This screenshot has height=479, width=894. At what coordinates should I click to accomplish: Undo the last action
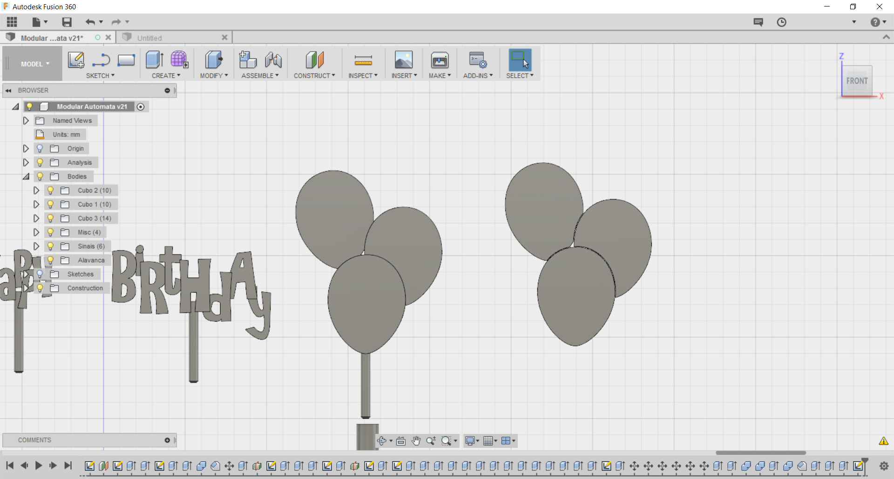point(90,22)
